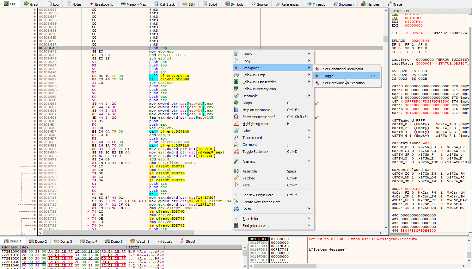Click the Set Hardware on Execution icon
Screen dimensions: 472x269
[x=317, y=83]
